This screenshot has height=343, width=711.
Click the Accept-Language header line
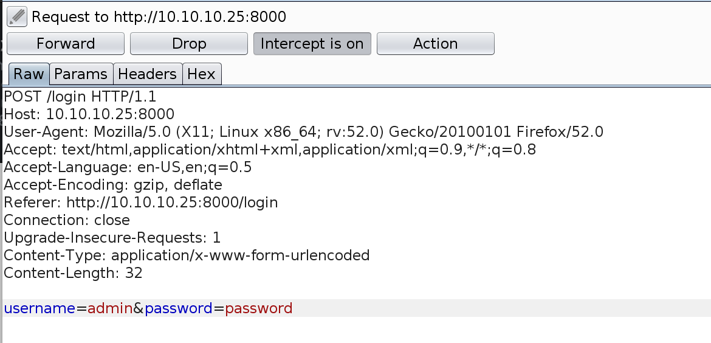(128, 167)
